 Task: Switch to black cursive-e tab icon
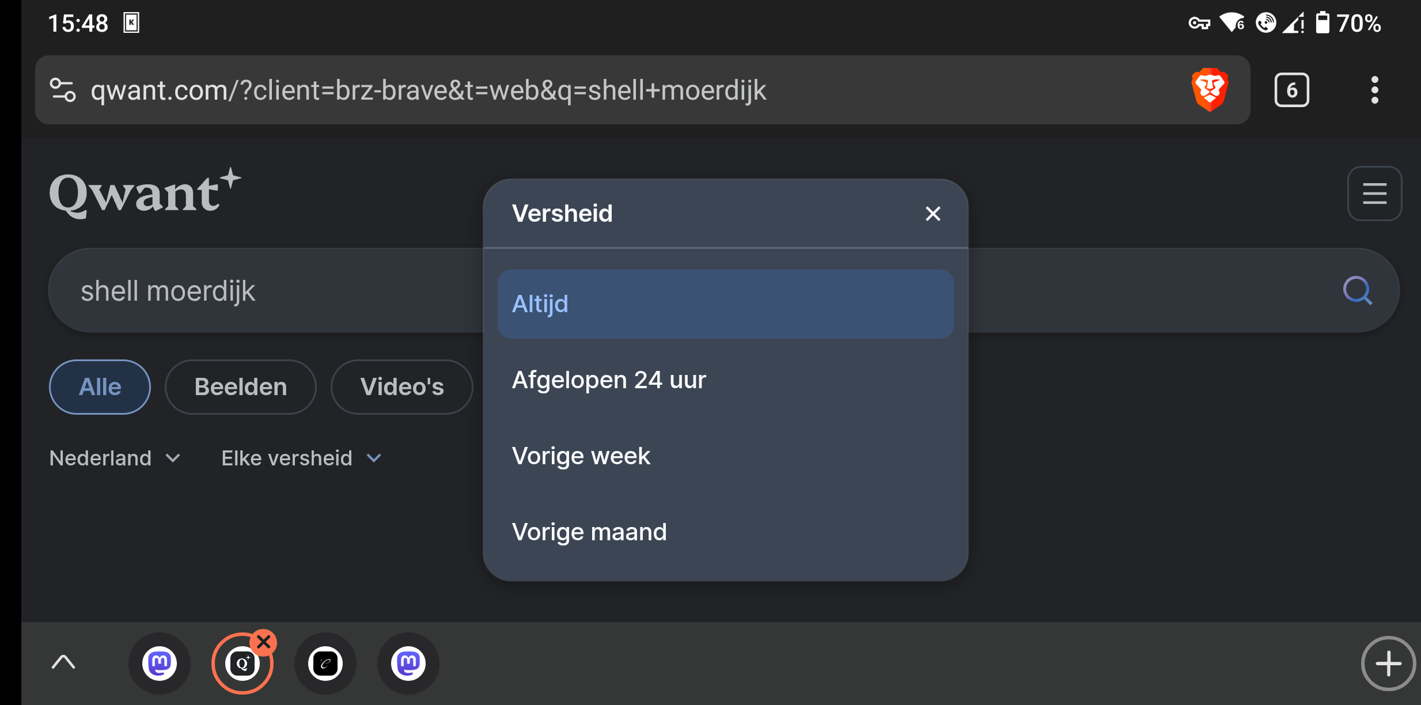coord(325,664)
